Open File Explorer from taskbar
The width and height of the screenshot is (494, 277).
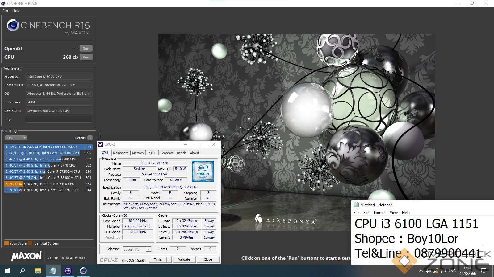pyautogui.click(x=38, y=271)
